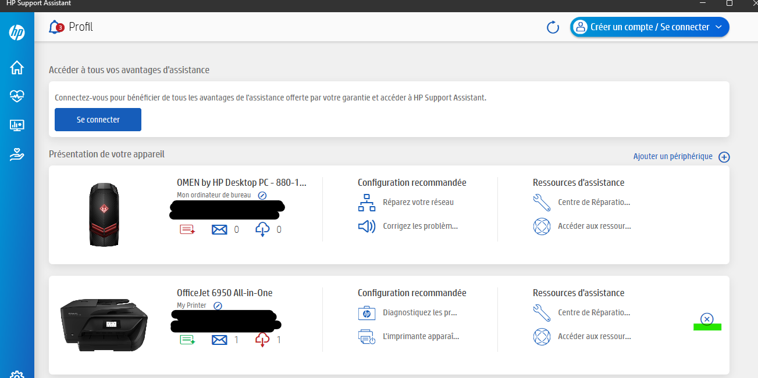Open the OMEN desktop messages envelope icon

(x=219, y=230)
